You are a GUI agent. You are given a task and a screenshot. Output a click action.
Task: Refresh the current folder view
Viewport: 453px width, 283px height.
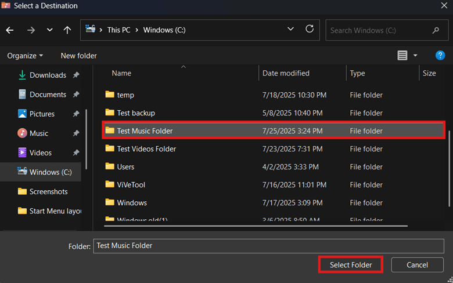310,29
